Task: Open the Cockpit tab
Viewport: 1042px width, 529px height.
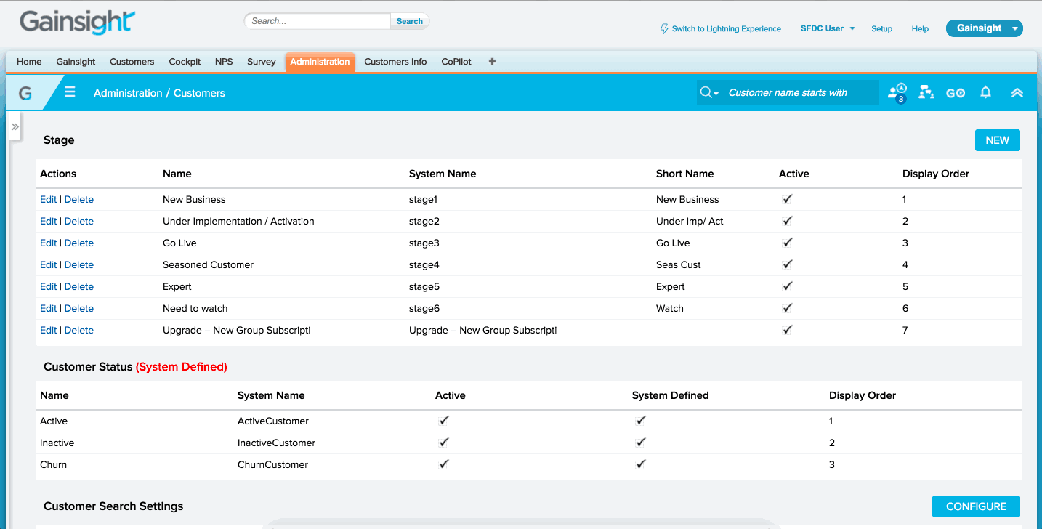Action: [185, 62]
